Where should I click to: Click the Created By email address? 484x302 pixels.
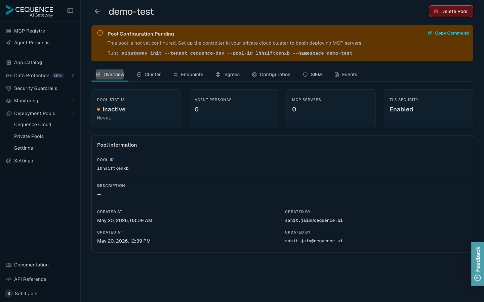314,220
